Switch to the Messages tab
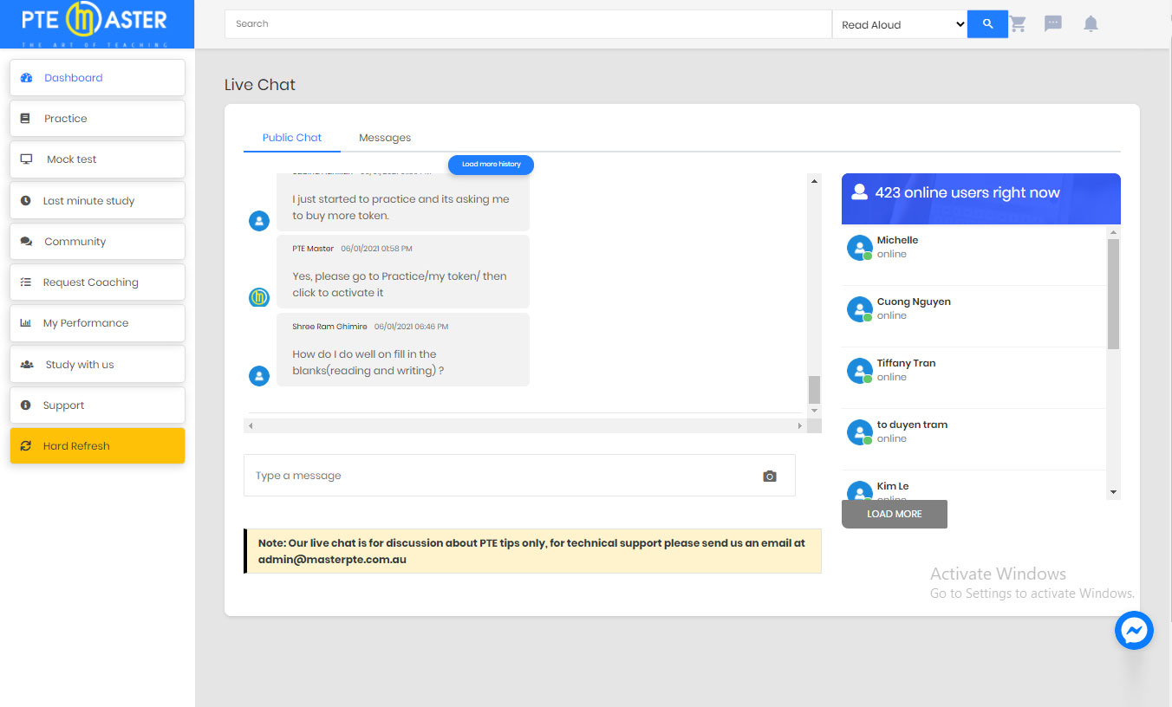This screenshot has width=1172, height=707. click(385, 138)
